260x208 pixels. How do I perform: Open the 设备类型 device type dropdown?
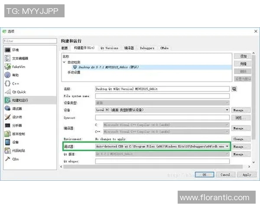162,103
